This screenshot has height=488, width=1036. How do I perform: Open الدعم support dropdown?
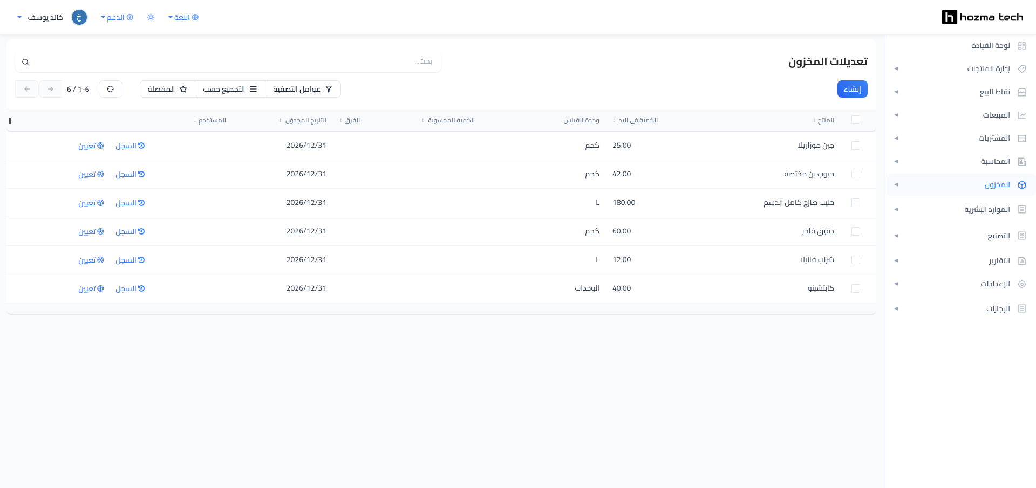click(x=117, y=17)
